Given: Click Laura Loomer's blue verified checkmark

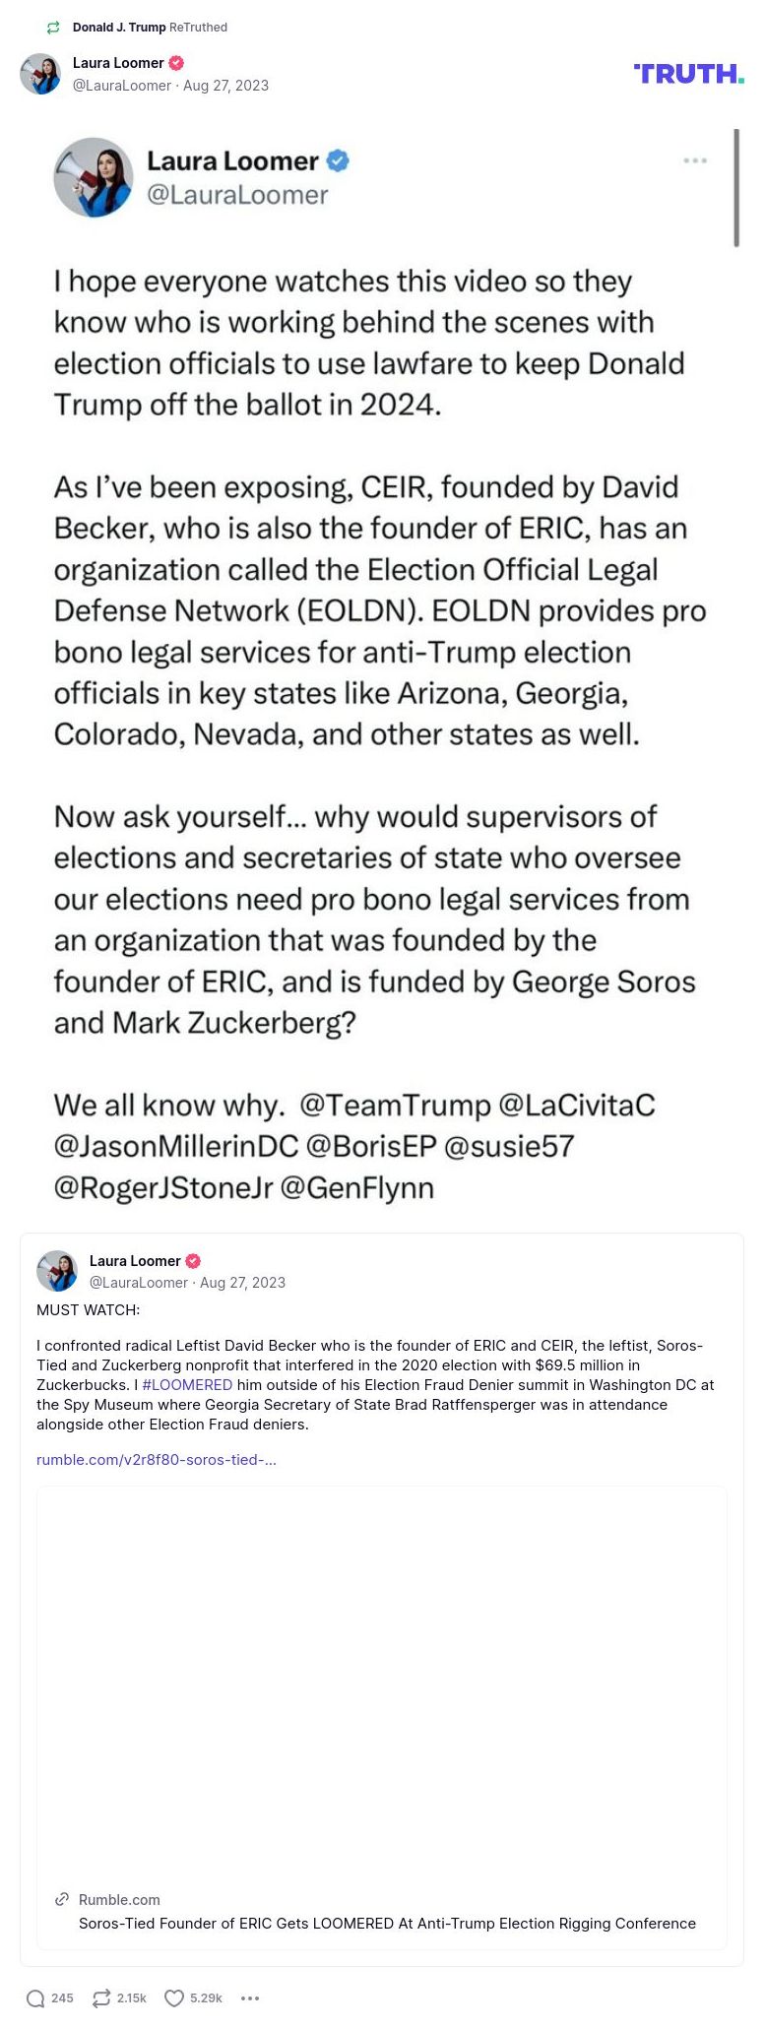Looking at the screenshot, I should point(335,161).
